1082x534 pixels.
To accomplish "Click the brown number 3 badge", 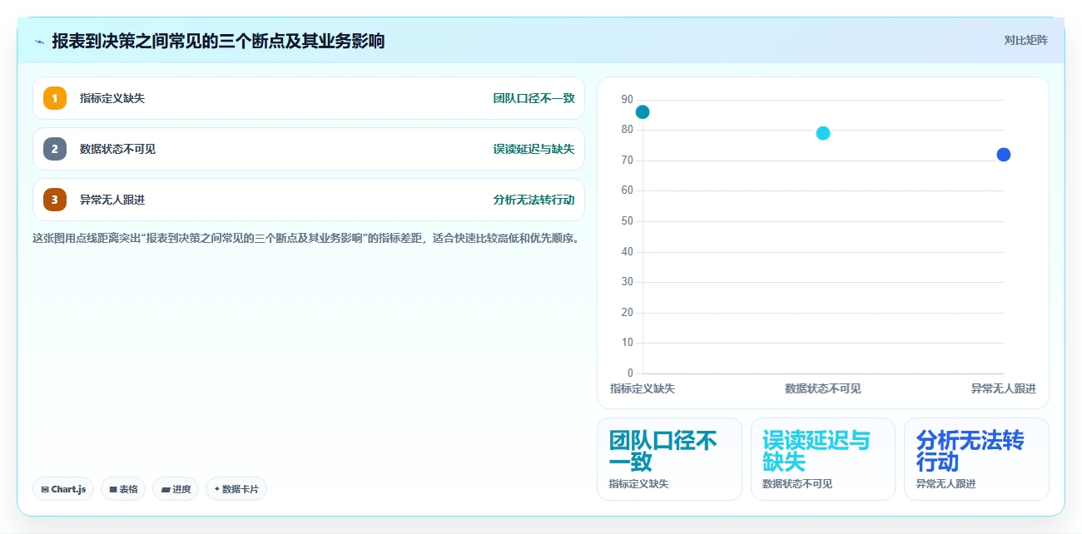I will pyautogui.click(x=55, y=200).
